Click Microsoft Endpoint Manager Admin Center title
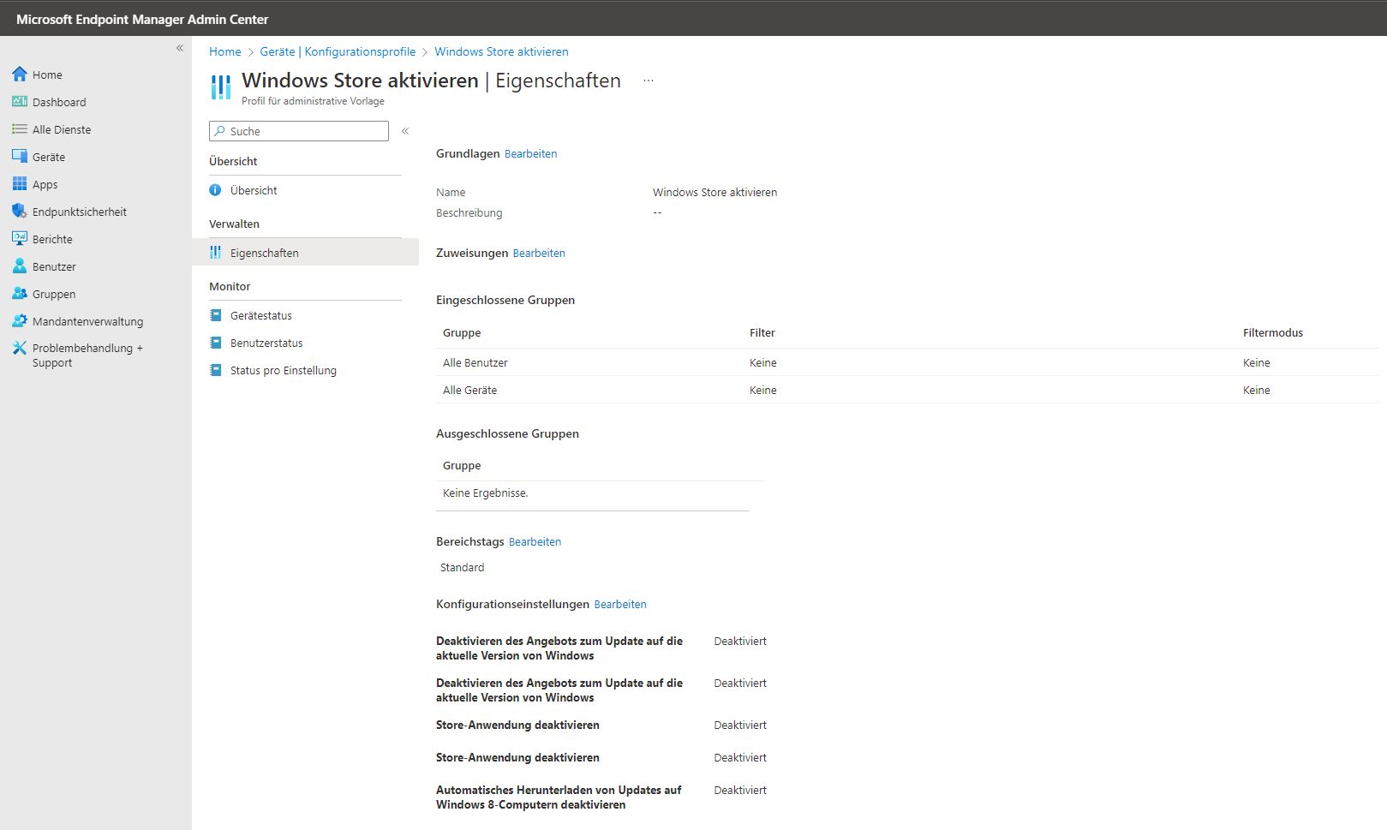 coord(142,19)
